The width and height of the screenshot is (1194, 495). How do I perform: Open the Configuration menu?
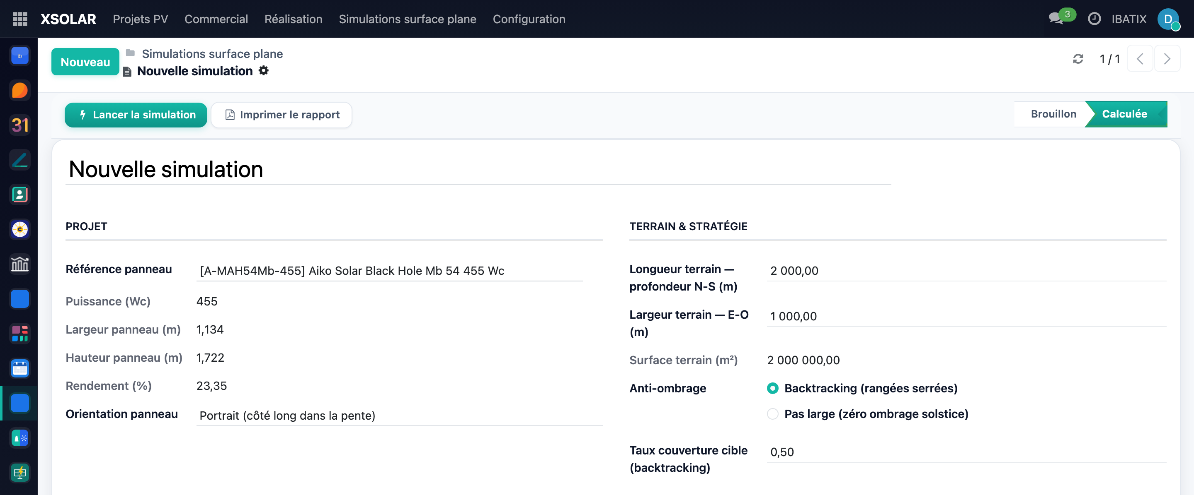(x=529, y=19)
